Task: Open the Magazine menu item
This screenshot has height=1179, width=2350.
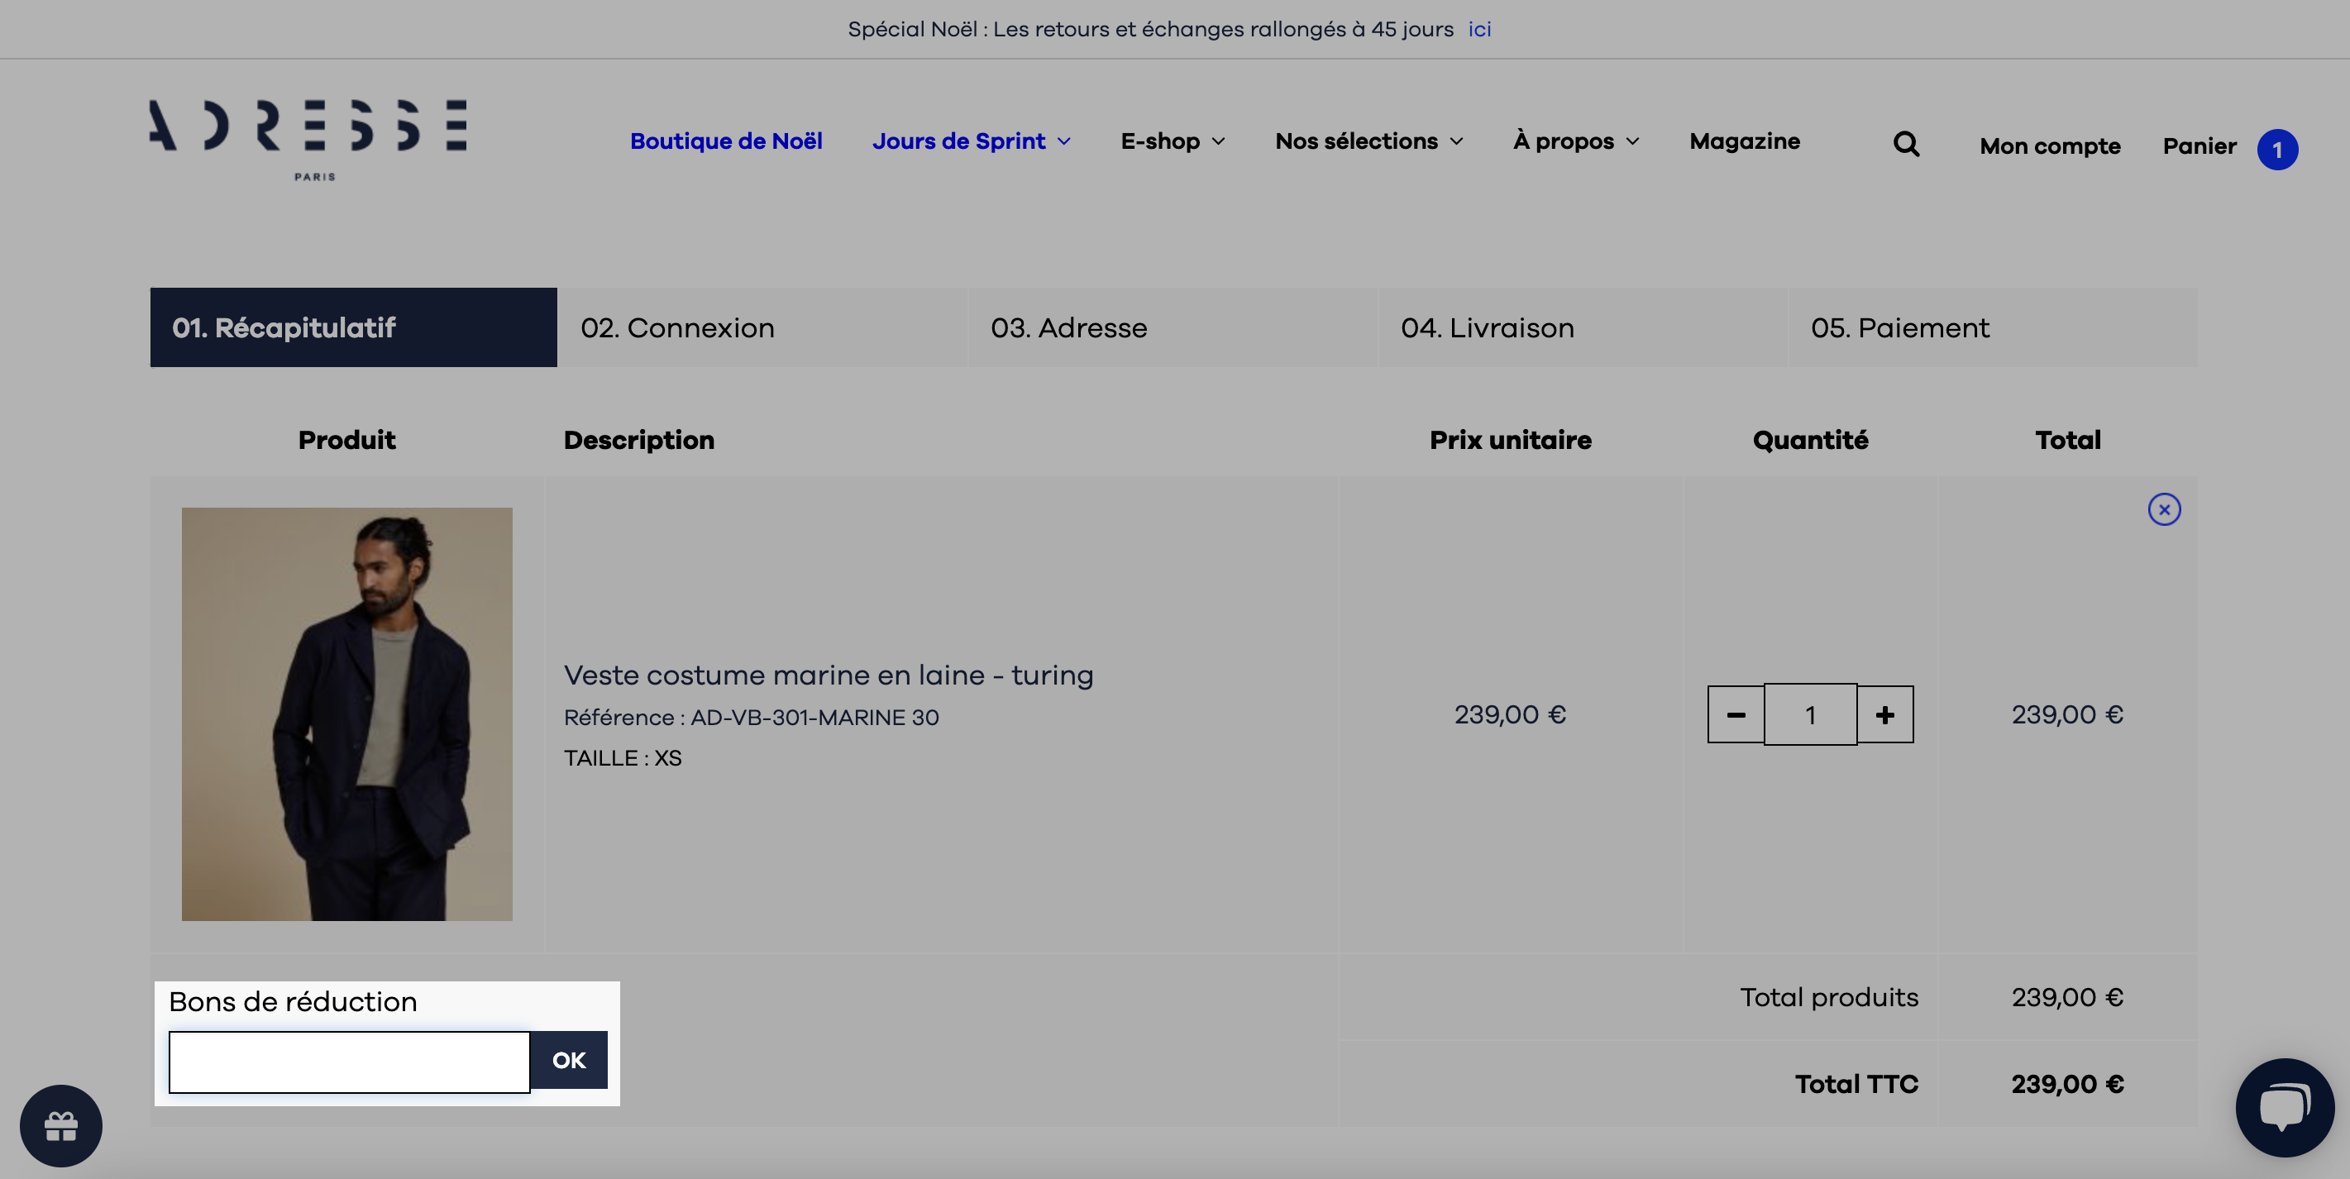Action: tap(1744, 141)
